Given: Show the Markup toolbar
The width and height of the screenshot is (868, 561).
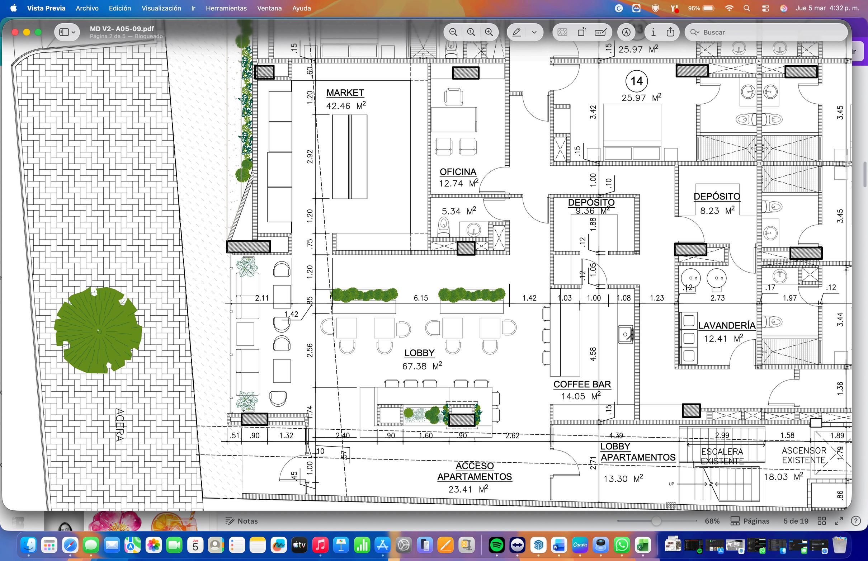Looking at the screenshot, I should click(x=626, y=32).
